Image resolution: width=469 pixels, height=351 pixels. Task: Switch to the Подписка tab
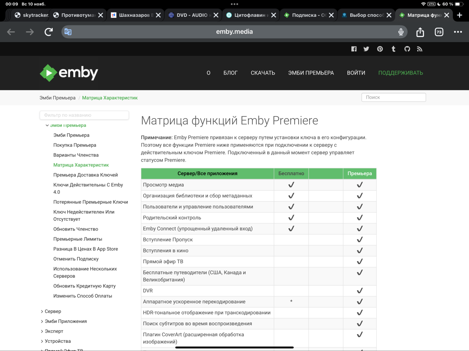309,15
